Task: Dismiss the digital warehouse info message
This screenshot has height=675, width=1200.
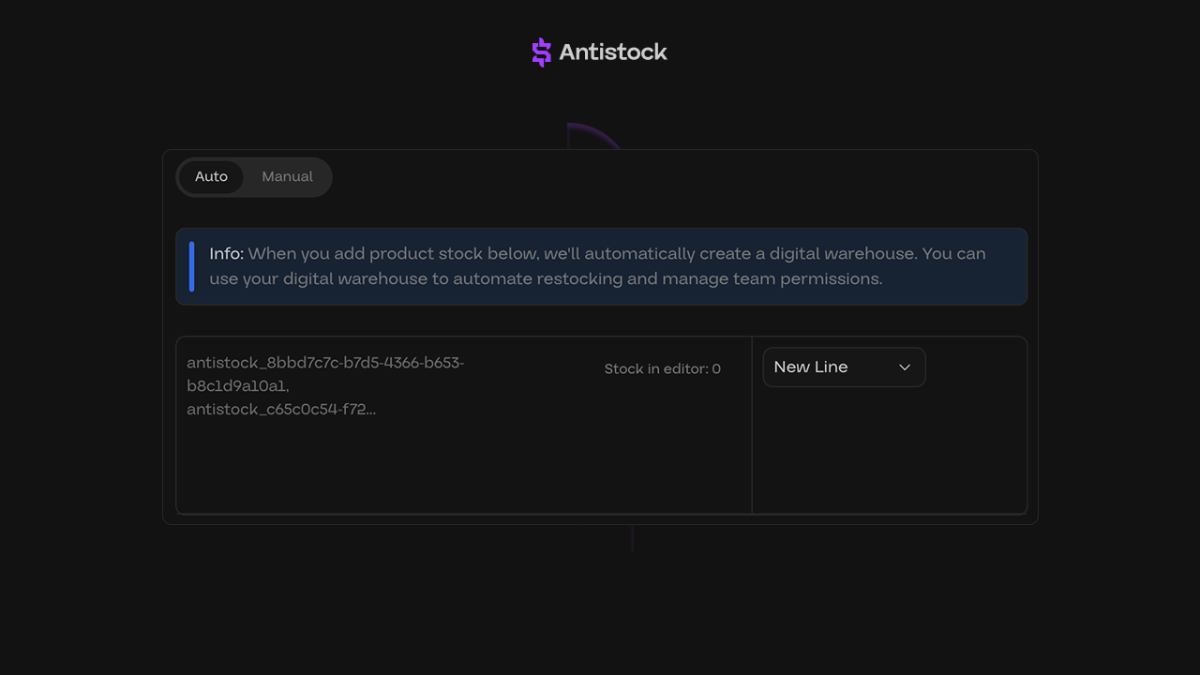Action: tap(601, 266)
